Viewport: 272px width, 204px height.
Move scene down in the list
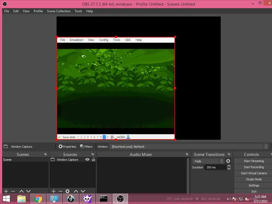[28, 191]
